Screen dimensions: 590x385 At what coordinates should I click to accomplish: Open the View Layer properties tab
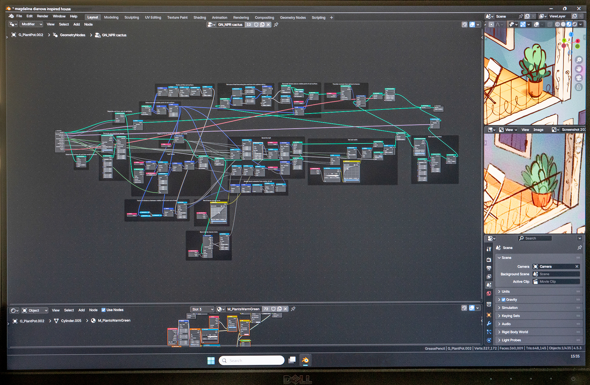coord(489,276)
